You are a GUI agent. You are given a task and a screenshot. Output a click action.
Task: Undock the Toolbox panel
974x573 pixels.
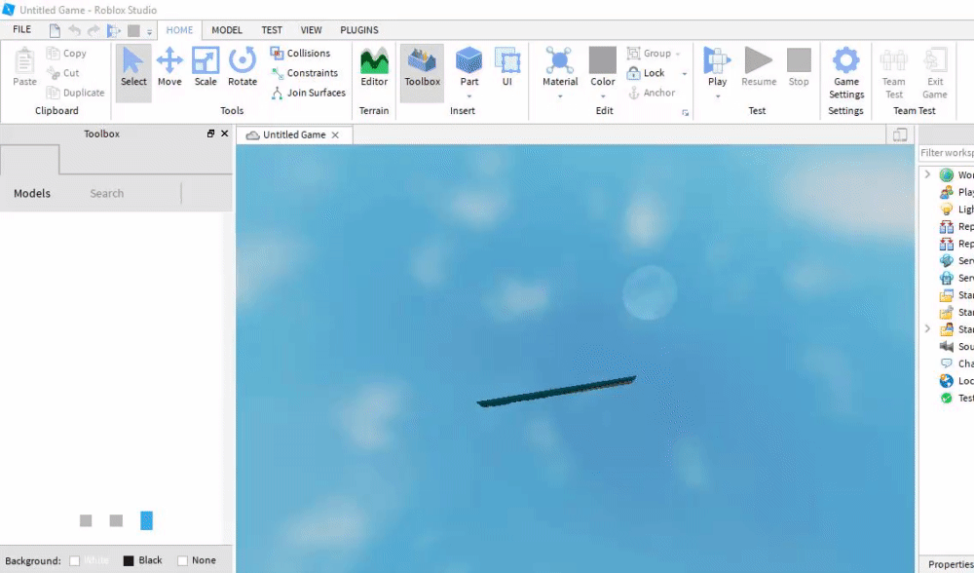(210, 134)
